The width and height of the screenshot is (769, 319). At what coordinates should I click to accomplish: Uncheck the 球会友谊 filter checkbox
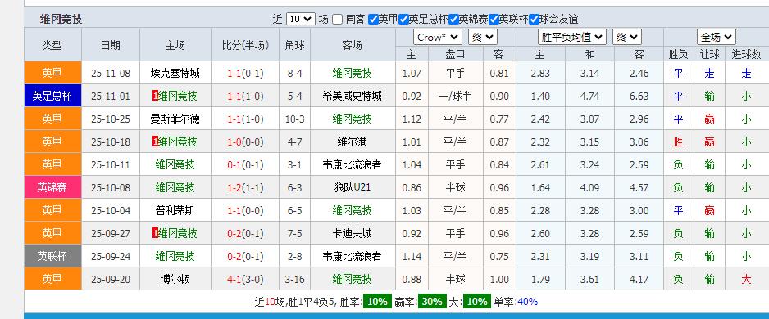[534, 20]
